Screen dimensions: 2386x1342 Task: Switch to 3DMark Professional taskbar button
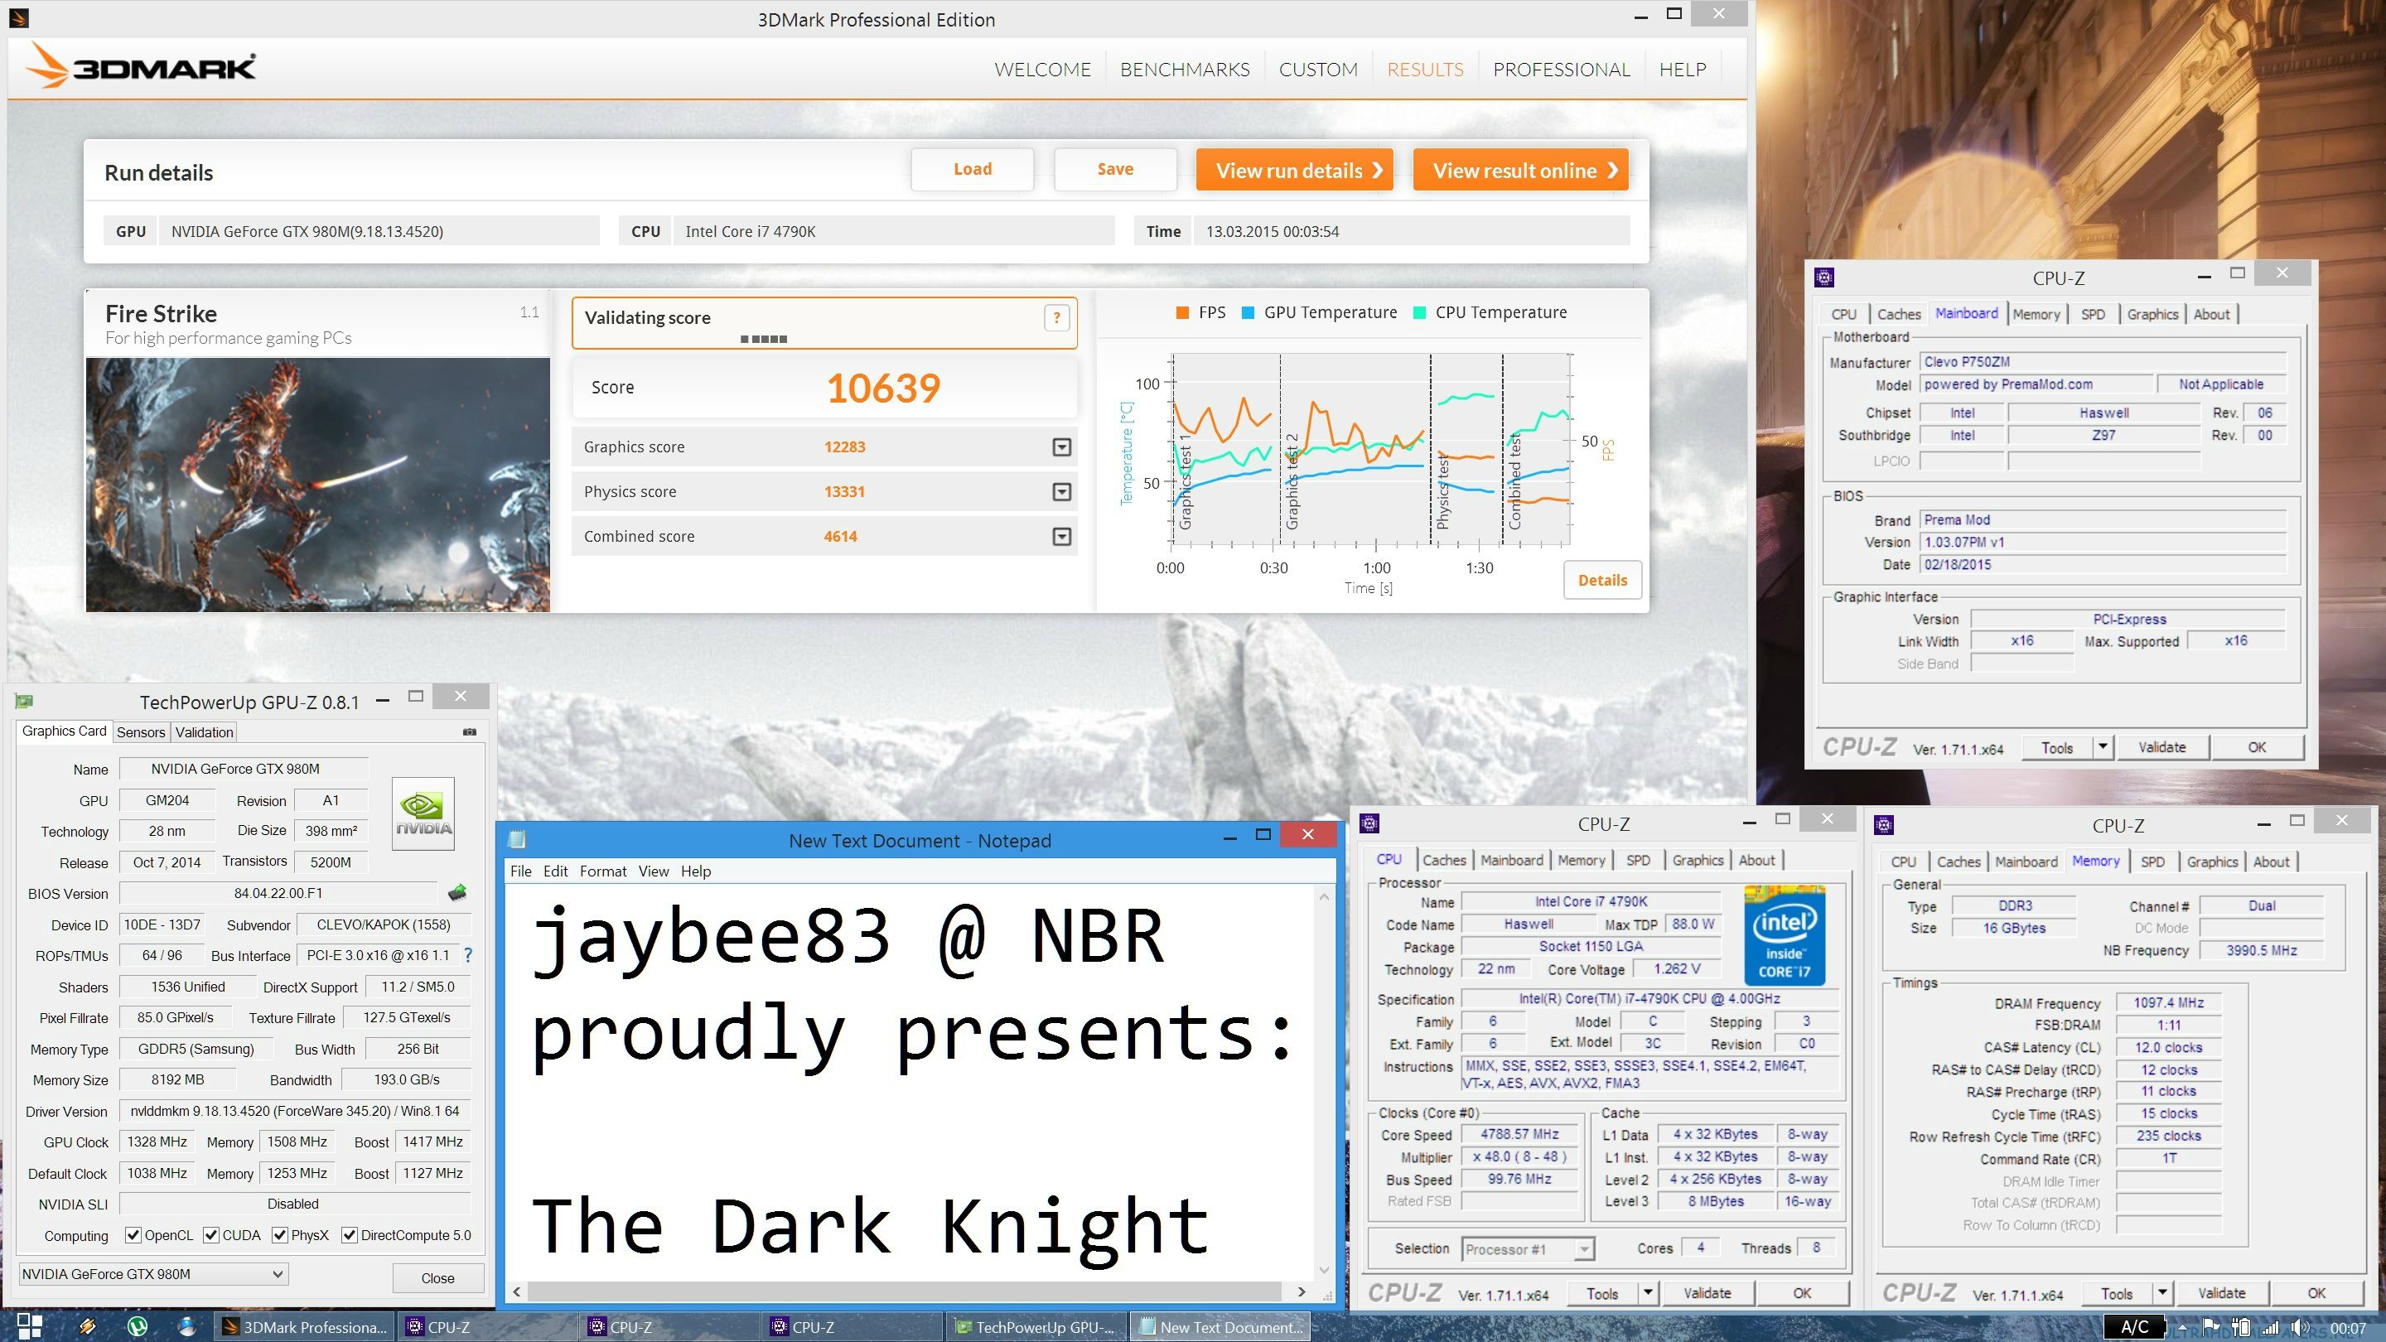(305, 1327)
